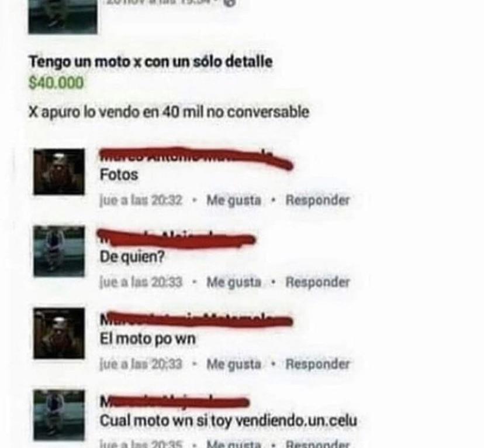Screen dimensions: 484x448
Task: Open the listing title 'Tengo un moto x'
Action: pos(151,62)
